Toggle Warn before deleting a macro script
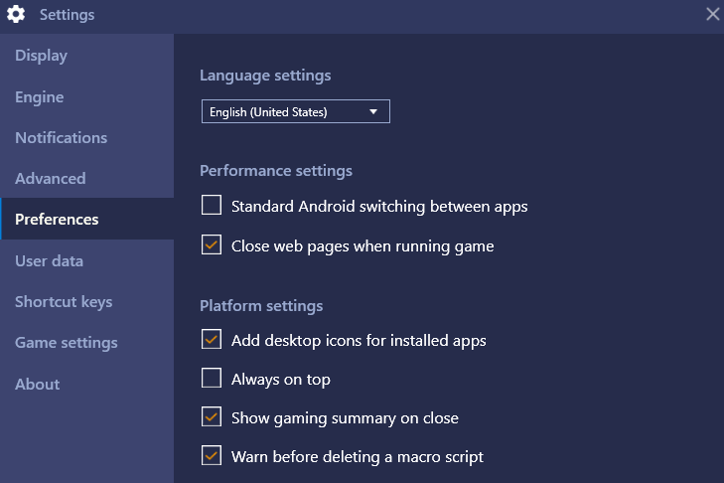The image size is (724, 483). pyautogui.click(x=212, y=456)
